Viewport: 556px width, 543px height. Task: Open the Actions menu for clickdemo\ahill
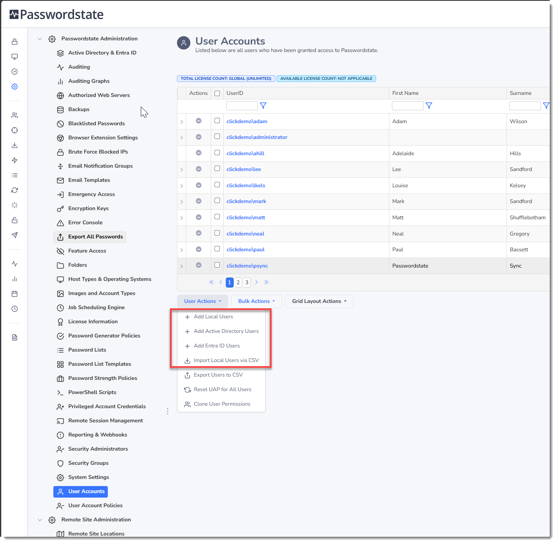199,153
